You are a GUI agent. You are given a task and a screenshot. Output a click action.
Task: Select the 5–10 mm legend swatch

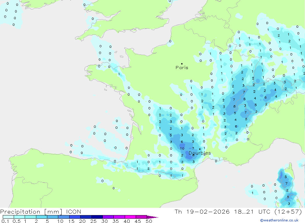pyautogui.click(x=52, y=217)
